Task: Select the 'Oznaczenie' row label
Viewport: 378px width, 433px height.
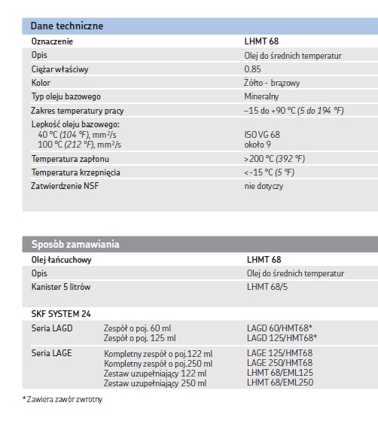Action: tap(52, 41)
